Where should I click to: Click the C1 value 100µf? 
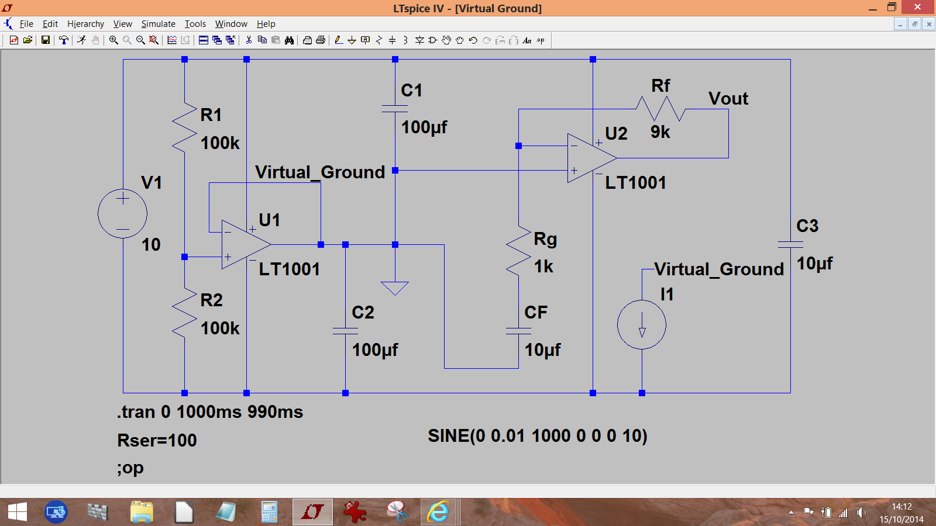tap(424, 127)
